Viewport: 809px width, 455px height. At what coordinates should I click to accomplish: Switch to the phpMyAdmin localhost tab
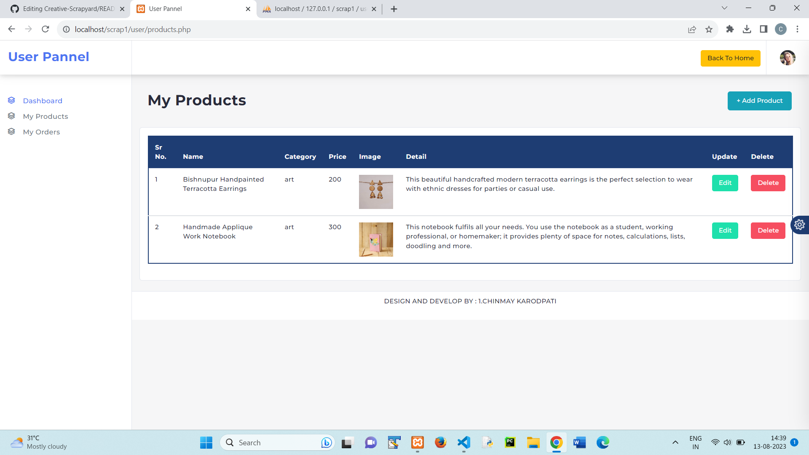coord(316,8)
